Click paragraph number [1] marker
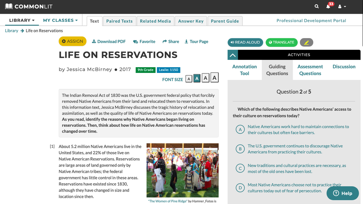 click(52, 146)
